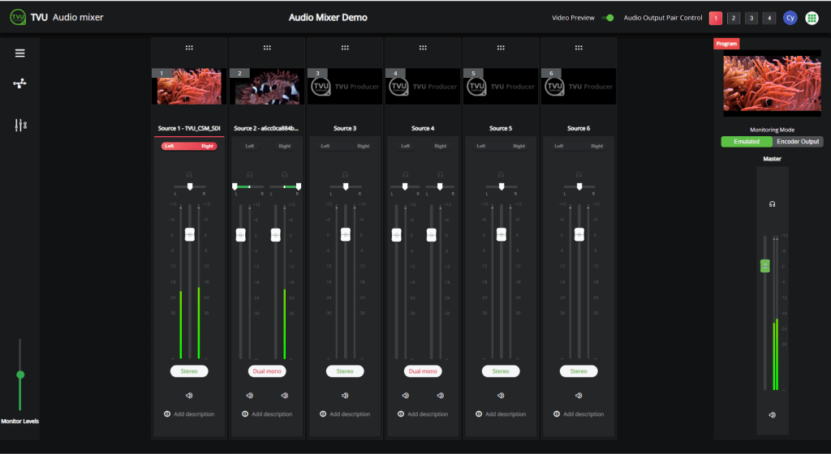The width and height of the screenshot is (831, 454).
Task: Open the green grid apps icon
Action: 812,18
